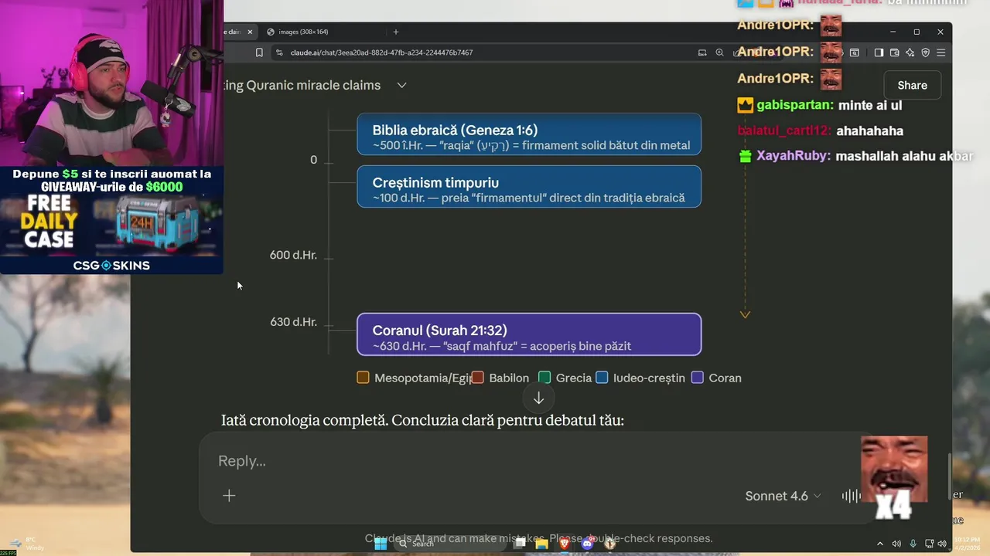Click the screen cast icon in address bar
This screenshot has width=990, height=556.
[x=702, y=53]
